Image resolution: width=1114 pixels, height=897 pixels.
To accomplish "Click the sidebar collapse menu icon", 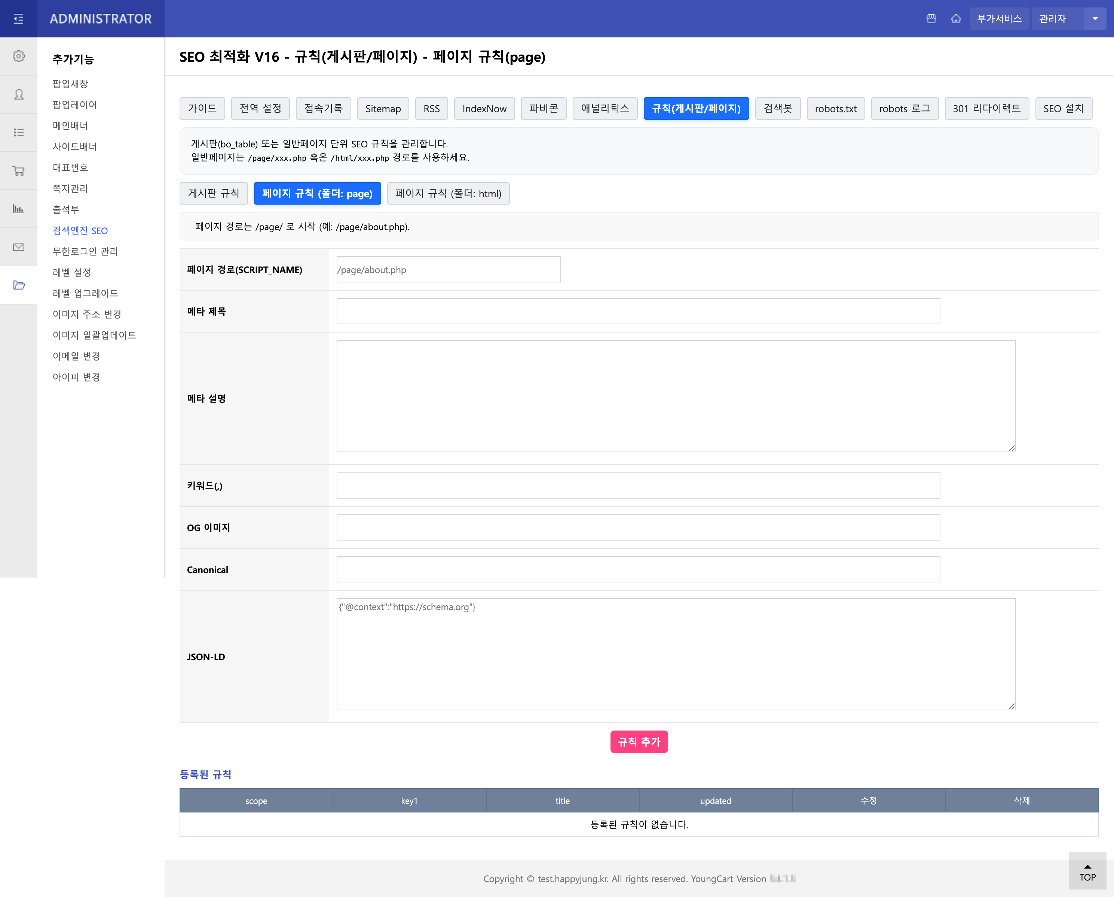I will click(19, 19).
